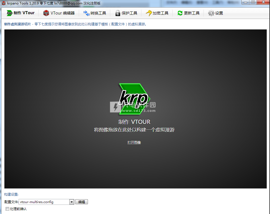Go to the 加密工具 tab
The image size is (270, 214).
click(x=157, y=13)
